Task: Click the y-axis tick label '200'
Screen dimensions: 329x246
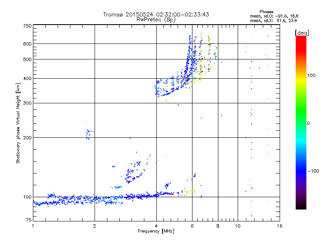Action: 27,138
